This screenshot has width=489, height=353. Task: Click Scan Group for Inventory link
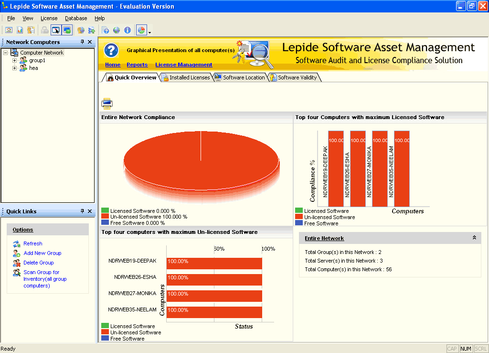tap(45, 279)
